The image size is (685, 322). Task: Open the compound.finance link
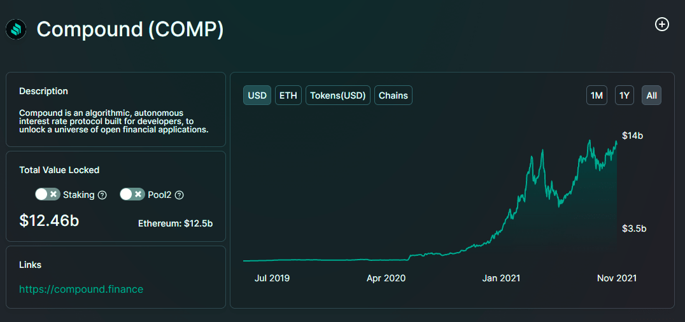click(x=81, y=290)
